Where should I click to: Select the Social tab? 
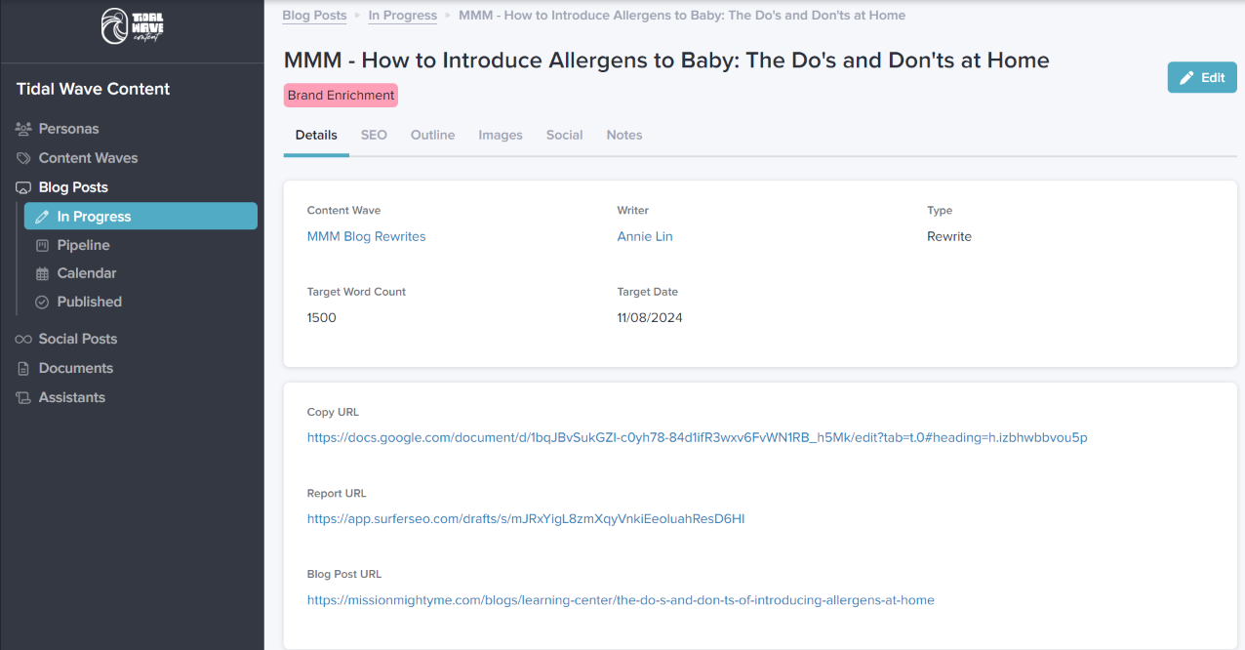pyautogui.click(x=564, y=135)
